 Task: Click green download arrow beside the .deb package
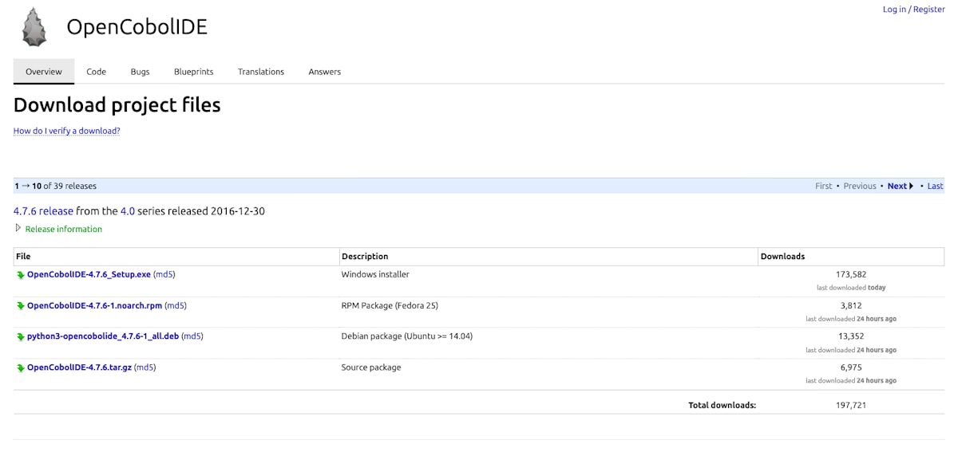point(21,337)
